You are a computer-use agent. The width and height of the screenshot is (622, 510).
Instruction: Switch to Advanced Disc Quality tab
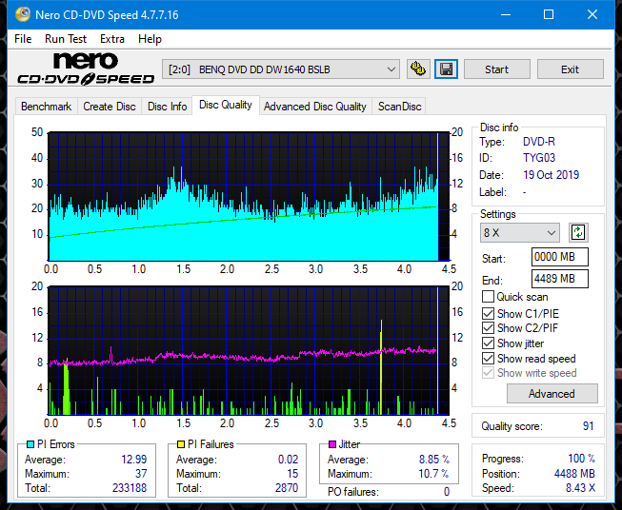[315, 107]
